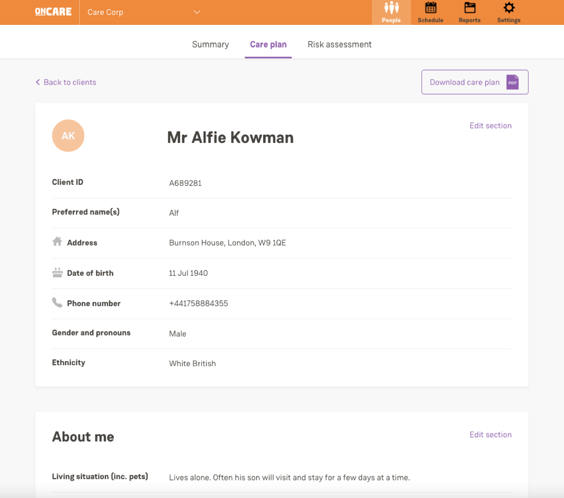Open the Settings gear icon
The height and width of the screenshot is (498, 564).
(x=509, y=8)
